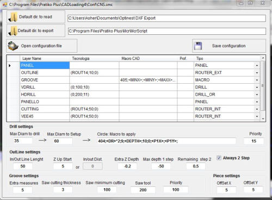Click the Circle: Macro to apply field

pos(166,141)
